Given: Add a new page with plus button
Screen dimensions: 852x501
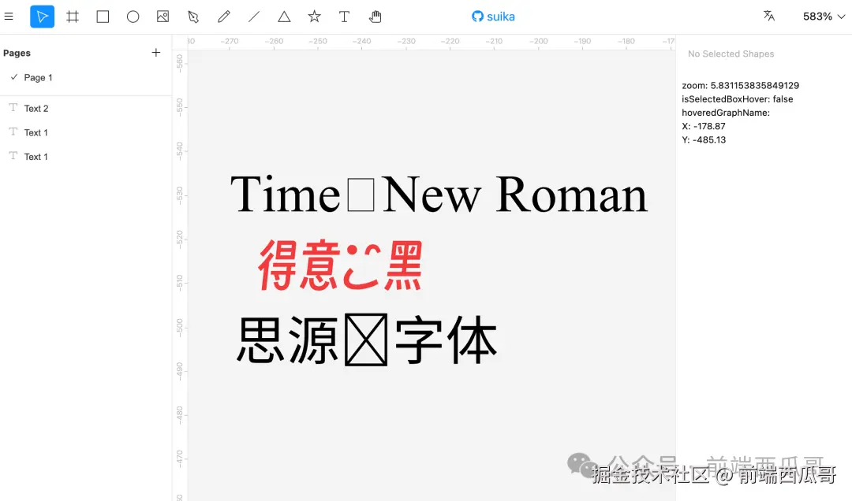Looking at the screenshot, I should click(x=156, y=53).
